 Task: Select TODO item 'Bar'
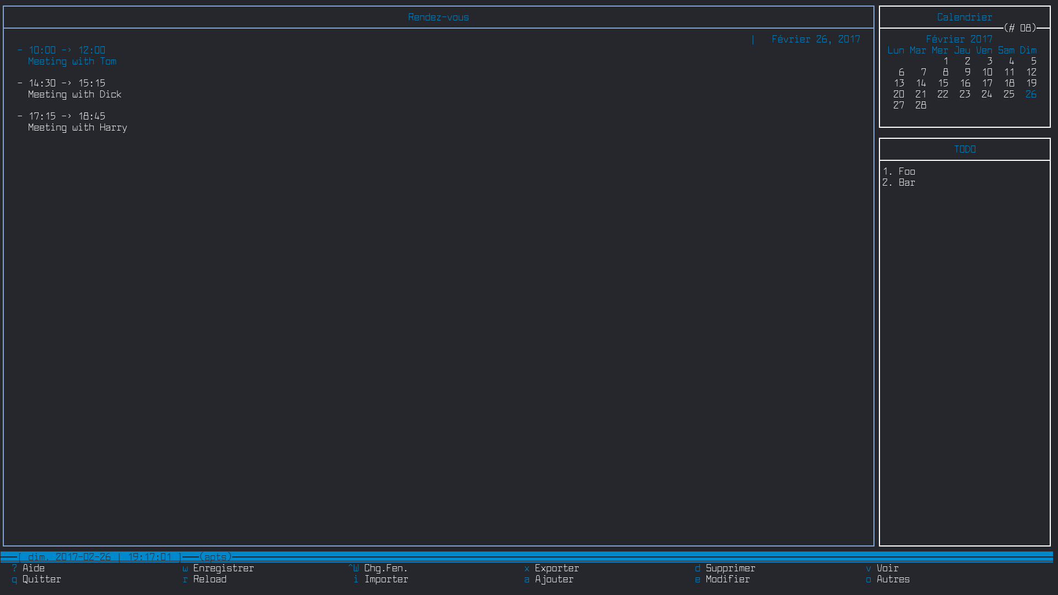(x=906, y=182)
